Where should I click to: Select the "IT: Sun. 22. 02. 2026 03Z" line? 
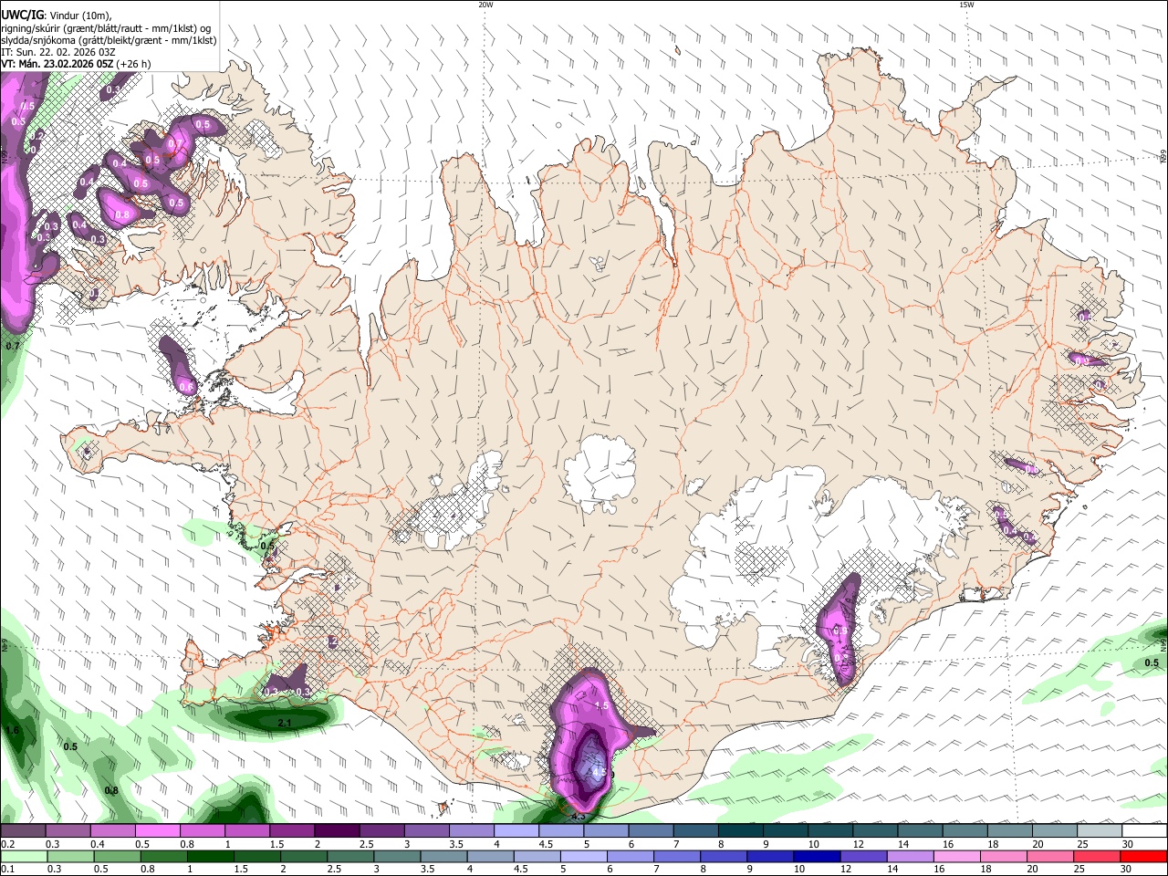pyautogui.click(x=57, y=52)
